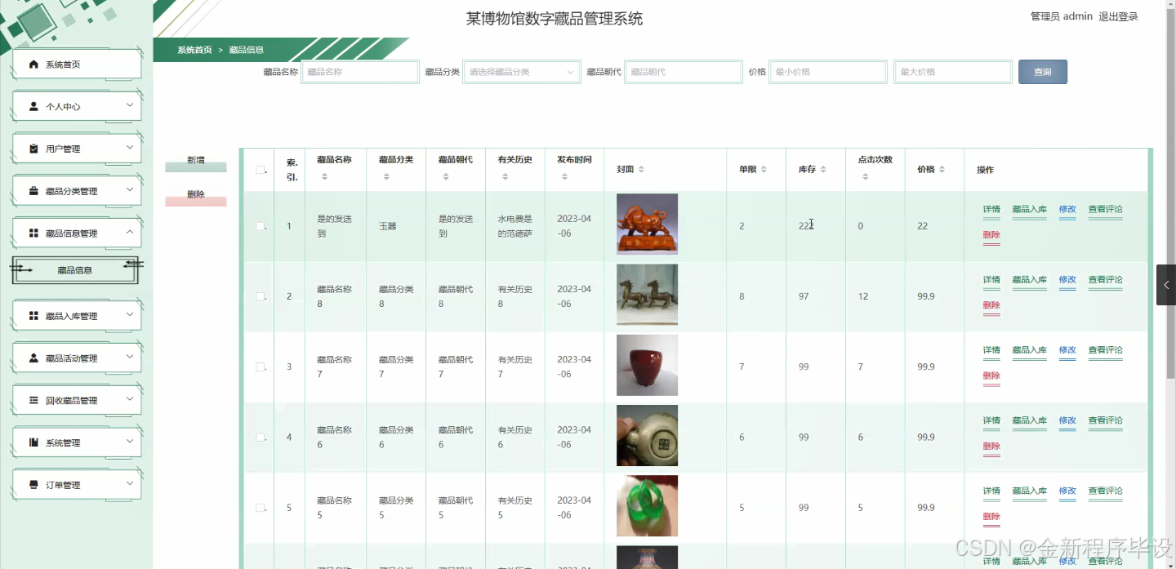The image size is (1176, 569).
Task: Click the icon beside 回收藏品管理
Action: pyautogui.click(x=32, y=399)
